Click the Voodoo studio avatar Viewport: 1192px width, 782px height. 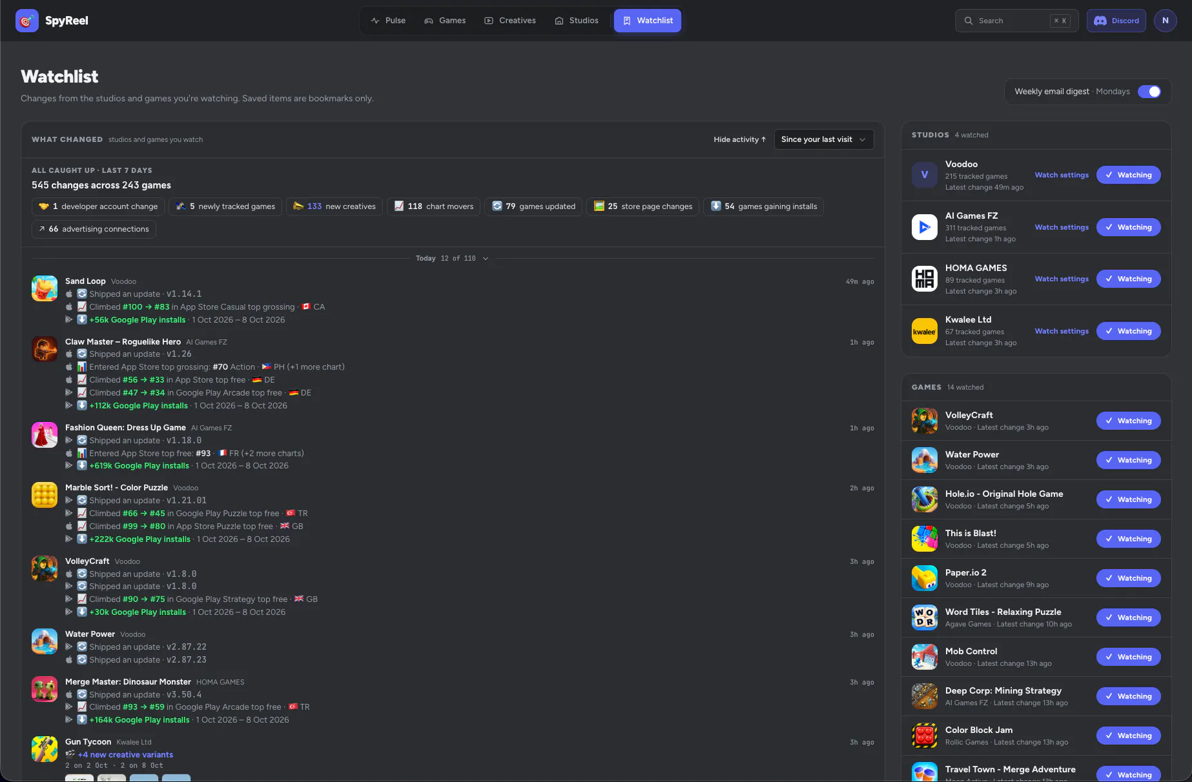click(x=925, y=175)
